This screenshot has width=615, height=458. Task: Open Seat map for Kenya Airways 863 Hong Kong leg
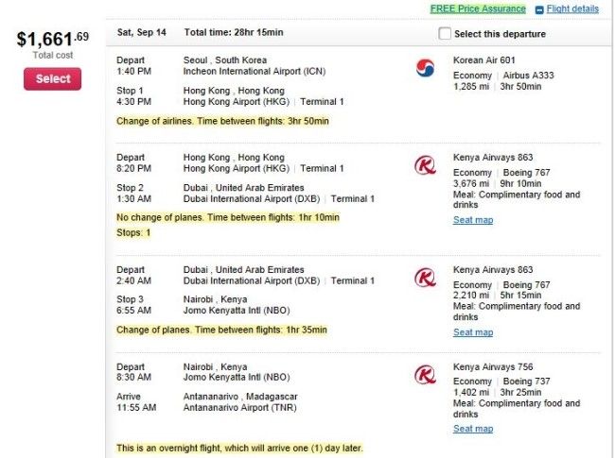(473, 221)
